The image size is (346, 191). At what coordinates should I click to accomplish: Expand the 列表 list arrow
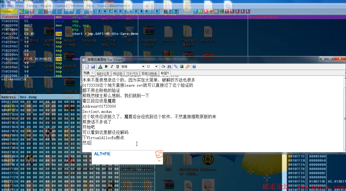point(92,73)
